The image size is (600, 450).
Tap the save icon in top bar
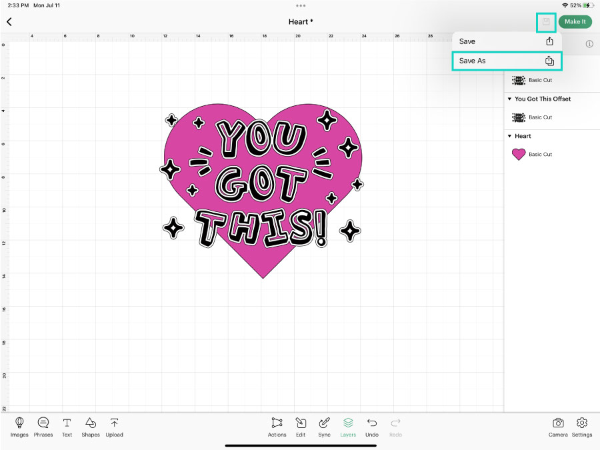(546, 22)
